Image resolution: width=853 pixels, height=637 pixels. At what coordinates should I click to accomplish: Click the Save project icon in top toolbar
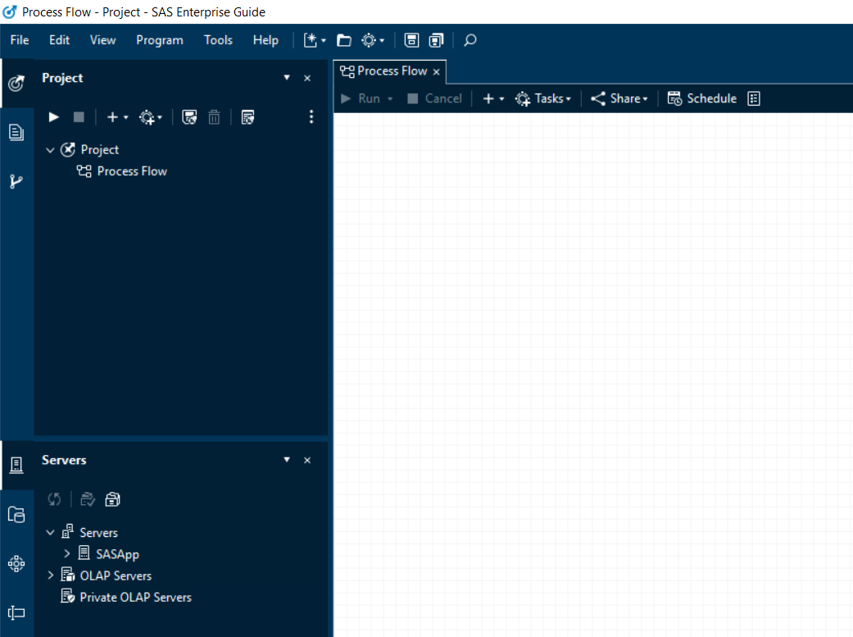(411, 39)
